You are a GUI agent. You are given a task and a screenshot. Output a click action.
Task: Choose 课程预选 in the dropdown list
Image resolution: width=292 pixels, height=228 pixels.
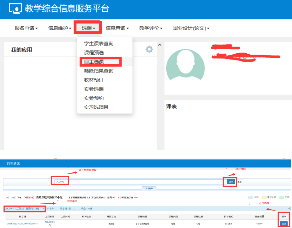click(x=94, y=53)
